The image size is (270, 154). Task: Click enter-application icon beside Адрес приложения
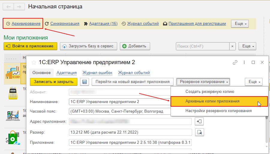[199, 121]
